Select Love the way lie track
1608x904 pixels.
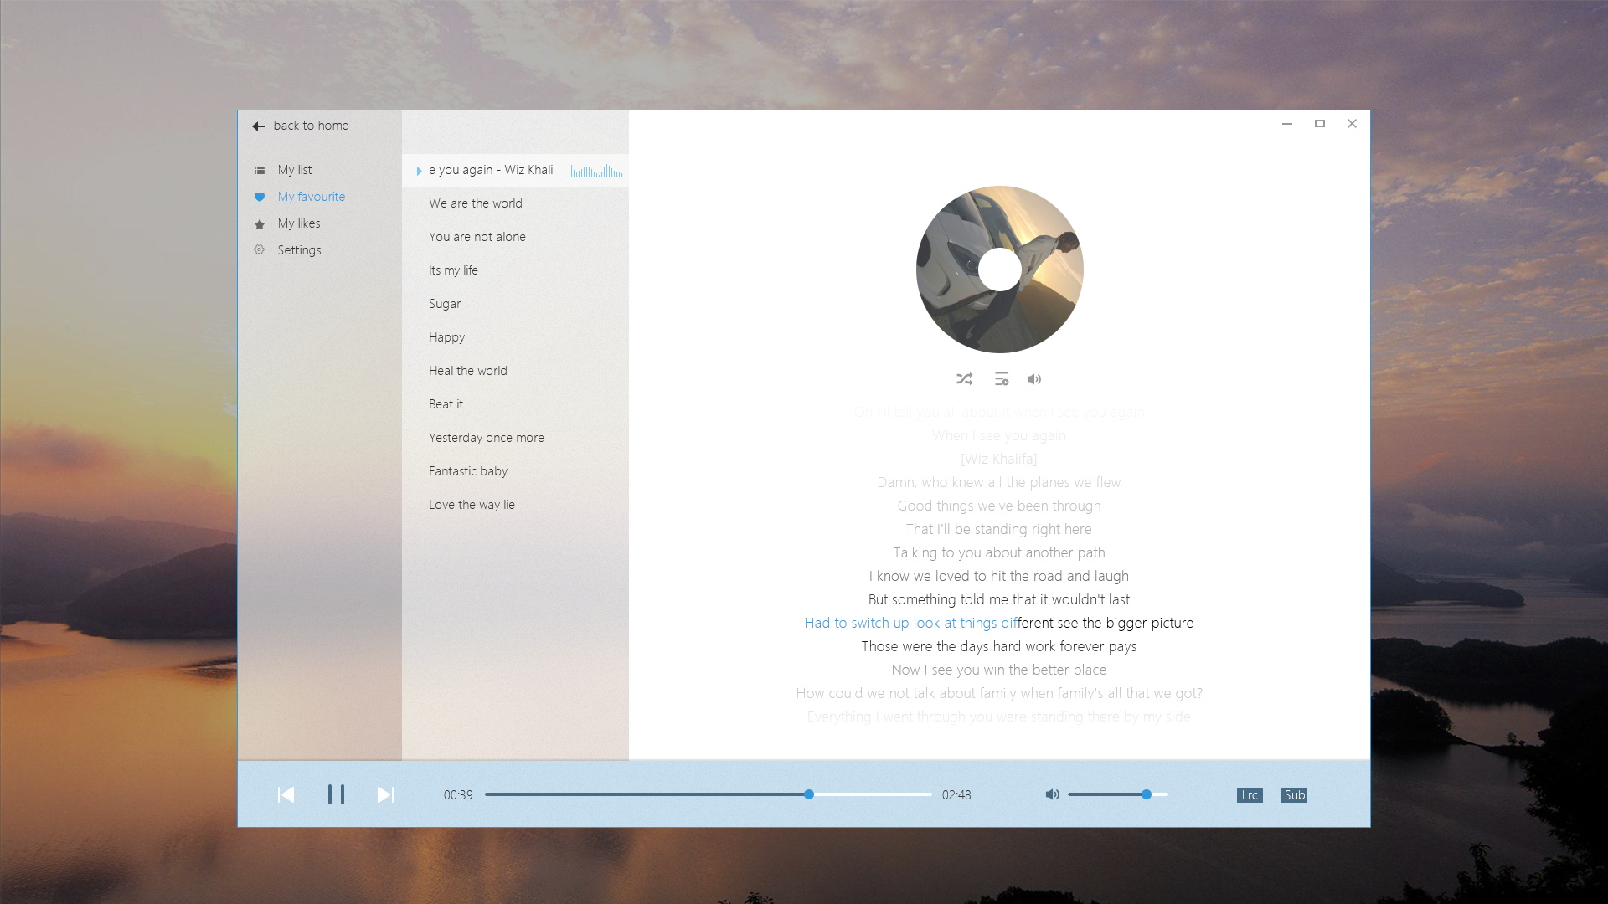472,505
